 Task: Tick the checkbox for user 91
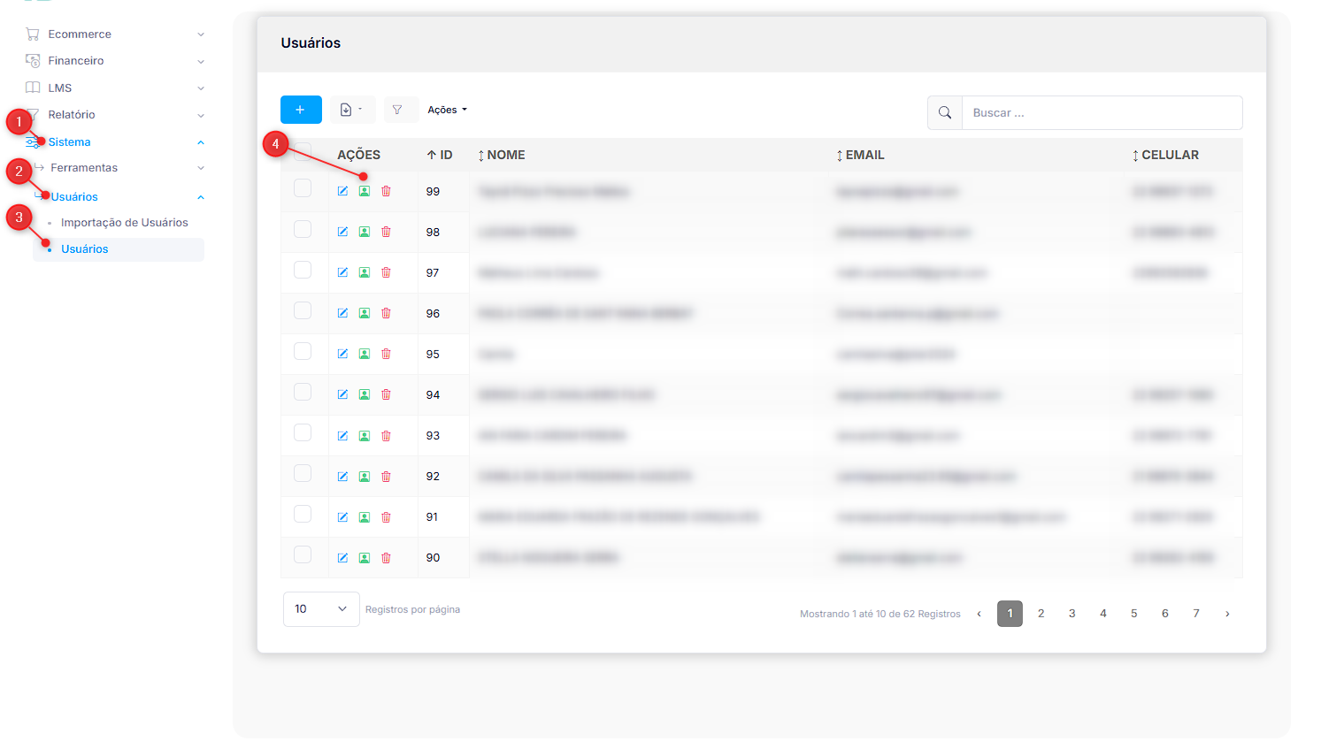coord(303,514)
